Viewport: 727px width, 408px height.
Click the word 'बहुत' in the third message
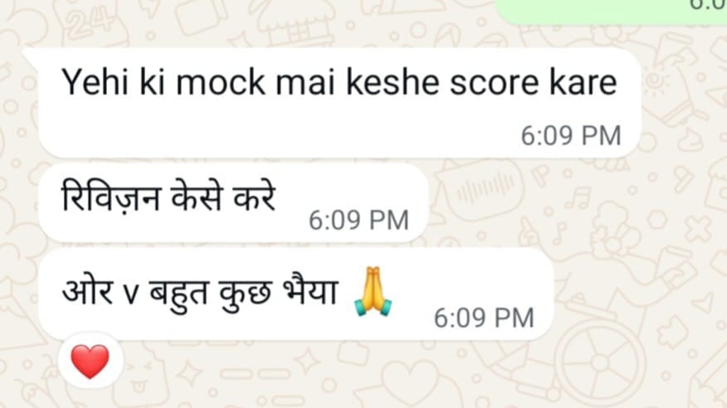pos(178,294)
